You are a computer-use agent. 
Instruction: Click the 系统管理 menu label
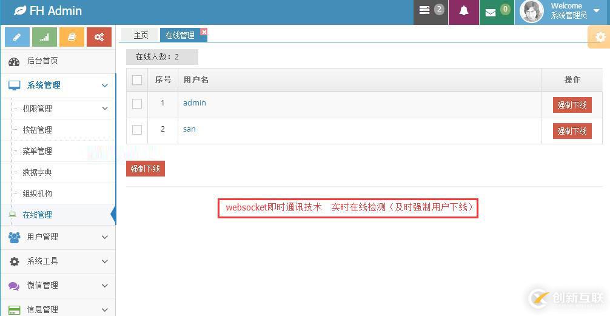44,86
